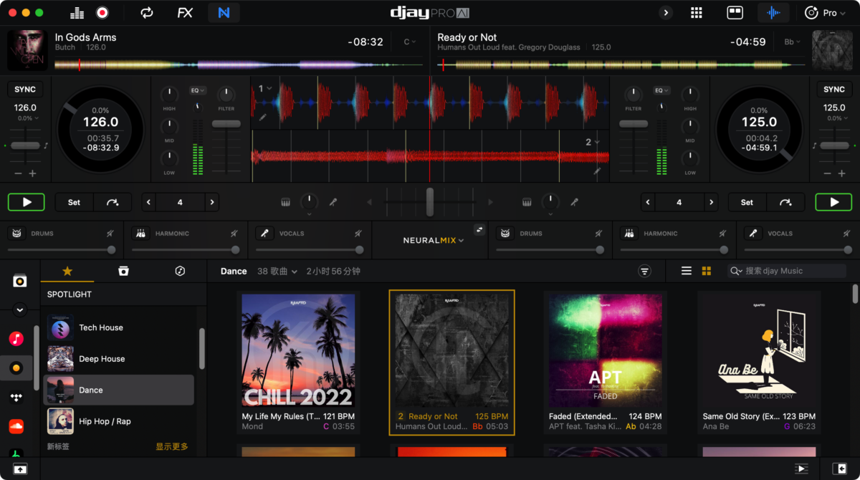Enable SYNC on the right deck
The height and width of the screenshot is (480, 860).
834,90
